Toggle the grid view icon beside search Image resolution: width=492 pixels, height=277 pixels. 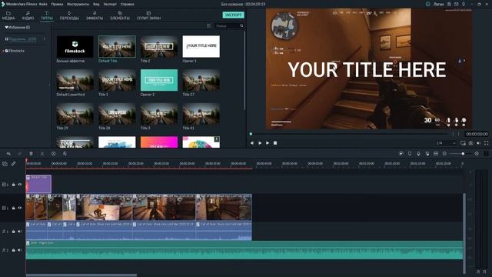click(x=208, y=25)
